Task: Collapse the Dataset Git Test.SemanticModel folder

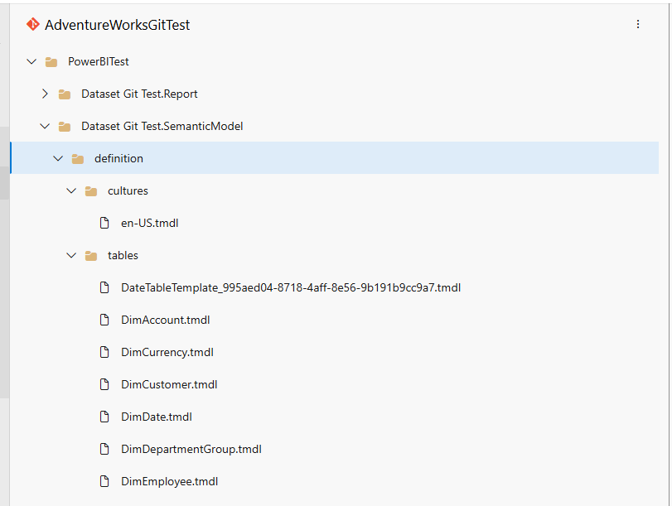Action: [45, 126]
